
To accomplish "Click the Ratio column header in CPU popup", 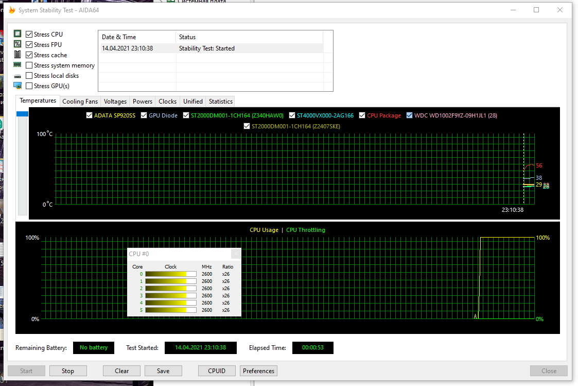I will tap(228, 266).
